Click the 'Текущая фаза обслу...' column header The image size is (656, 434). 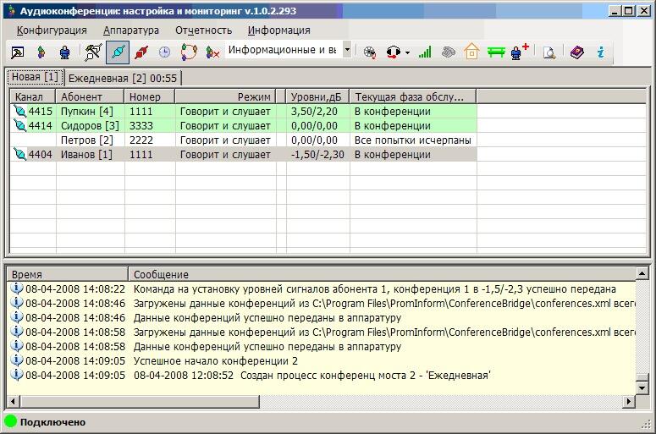point(413,96)
